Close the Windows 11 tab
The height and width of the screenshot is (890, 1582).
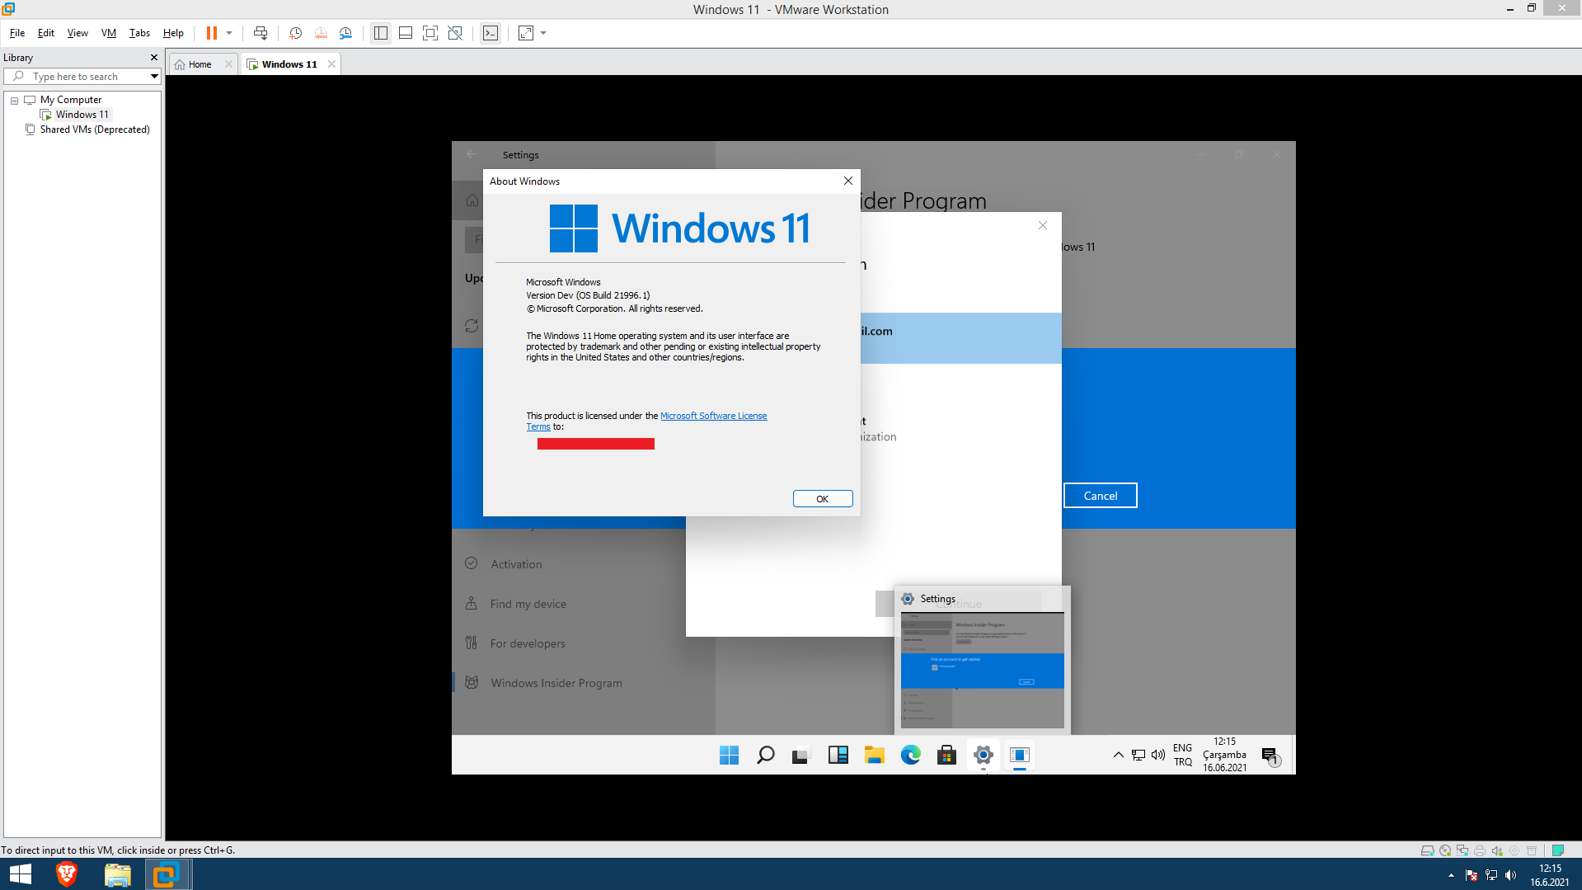pos(331,64)
